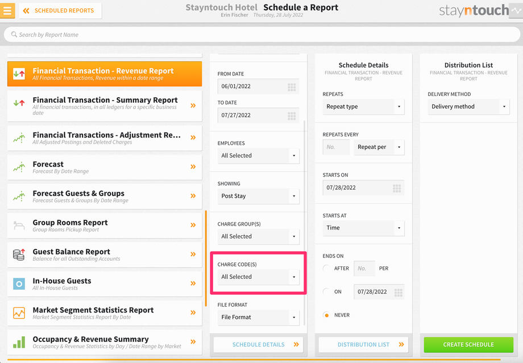
Task: Click the Occupancy & Revenue bar chart icon
Action: (x=19, y=343)
